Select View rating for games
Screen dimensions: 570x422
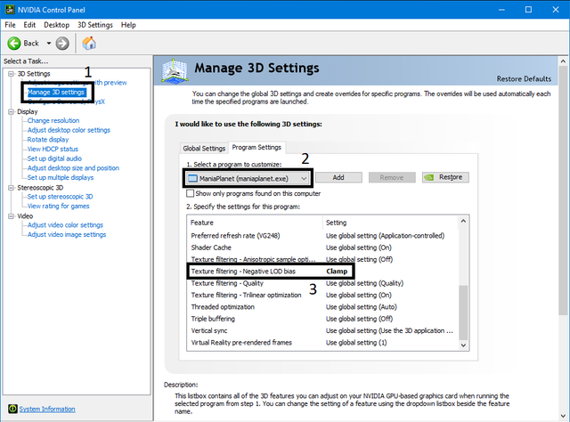click(58, 206)
